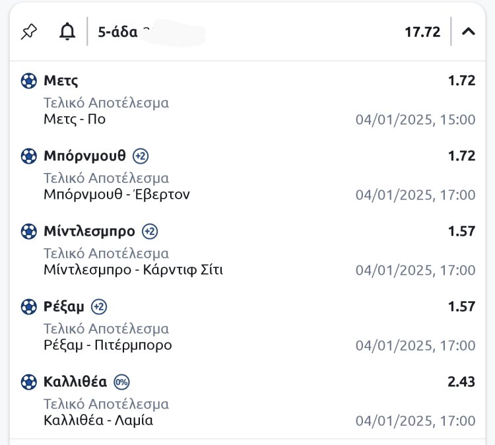495x445 pixels.
Task: Tap the +2 badge next to Μίντλεσμπρο
Action: click(x=150, y=232)
